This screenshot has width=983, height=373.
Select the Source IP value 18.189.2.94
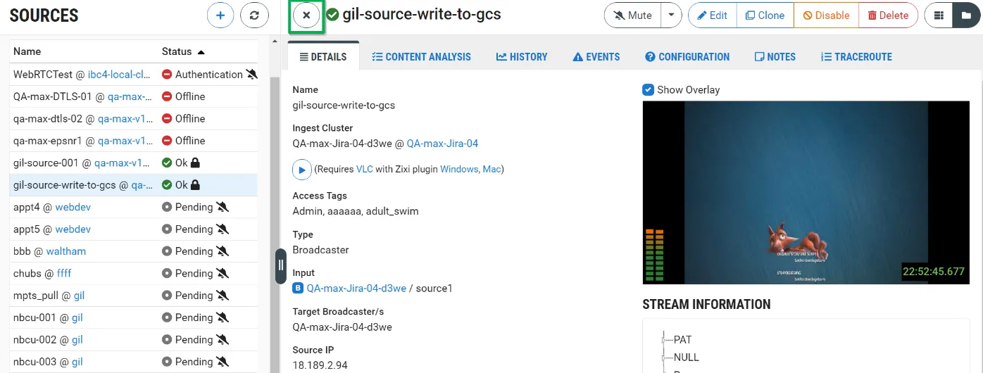pyautogui.click(x=320, y=365)
